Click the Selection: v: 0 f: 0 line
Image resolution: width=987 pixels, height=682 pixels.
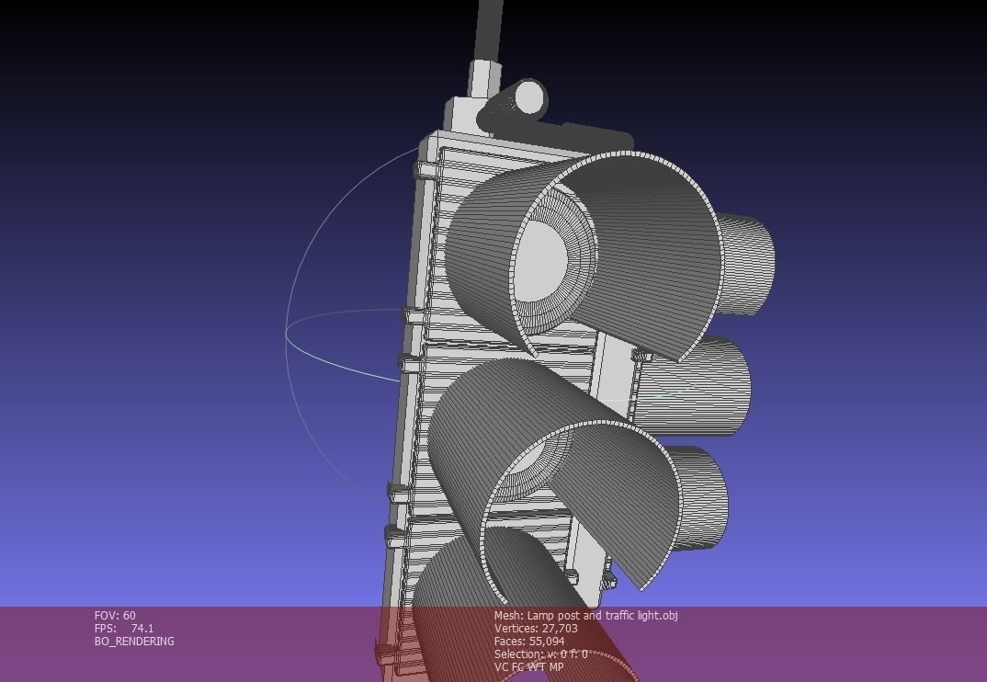[540, 654]
